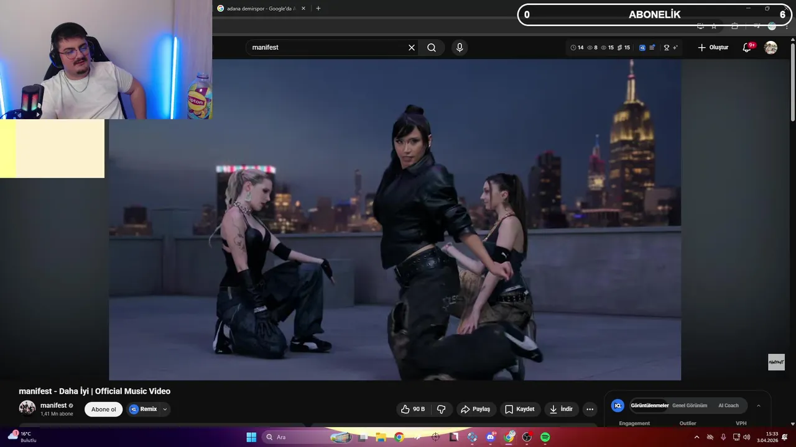Bookmark this page with the star icon
796x447 pixels.
[x=714, y=26]
